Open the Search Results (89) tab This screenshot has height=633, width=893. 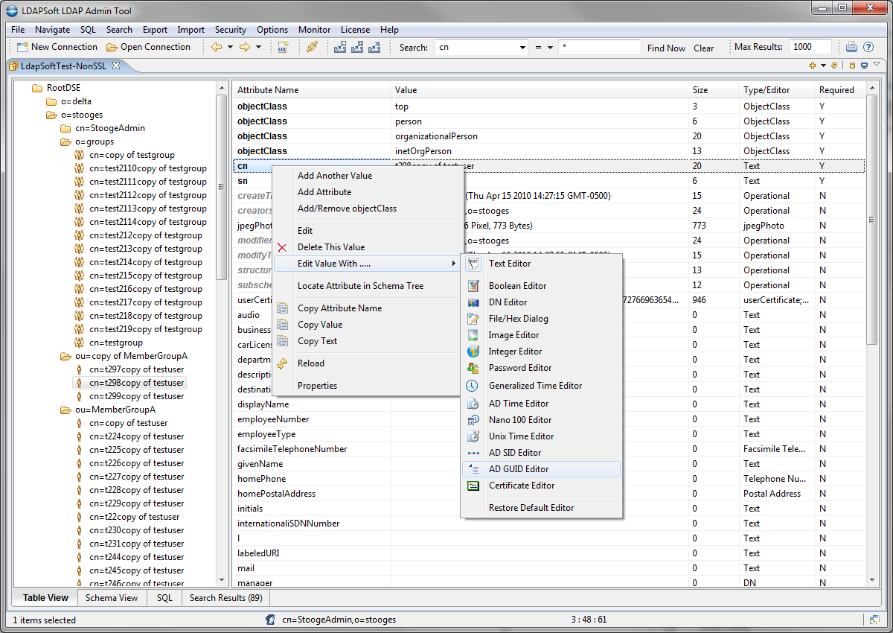coord(225,598)
